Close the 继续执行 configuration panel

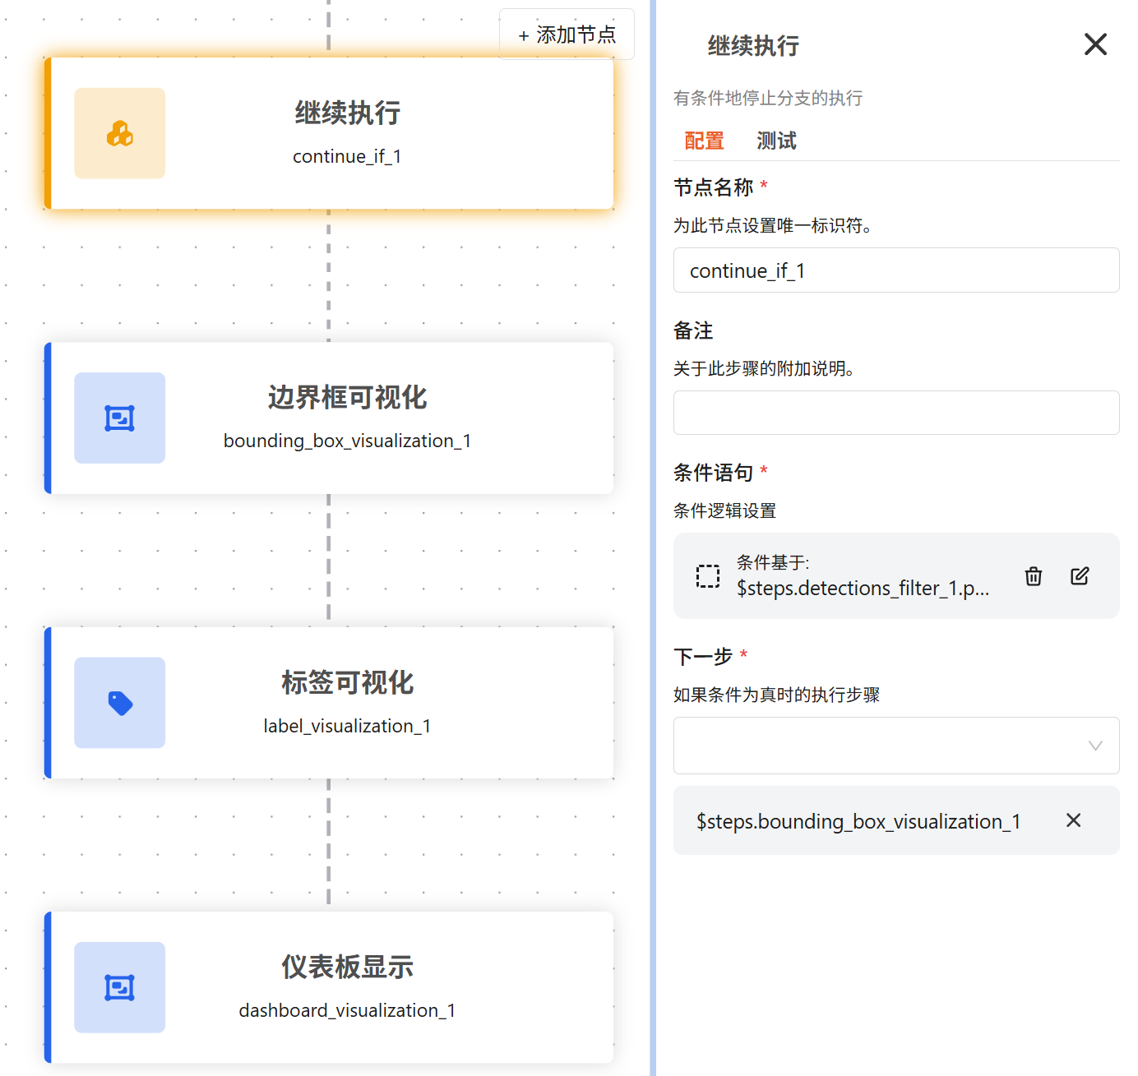(x=1095, y=44)
